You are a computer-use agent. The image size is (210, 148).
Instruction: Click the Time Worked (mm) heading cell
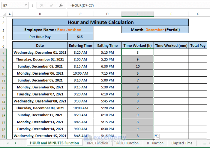click(x=171, y=46)
